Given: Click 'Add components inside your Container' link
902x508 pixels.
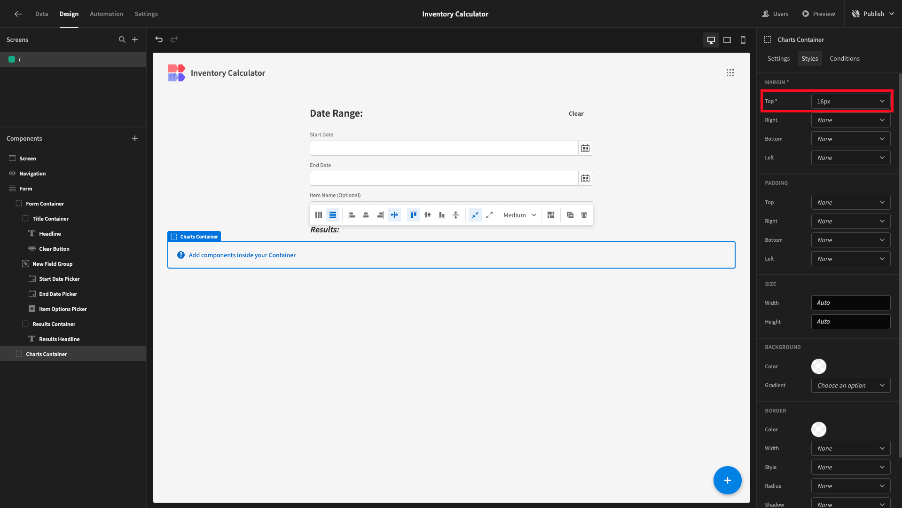Looking at the screenshot, I should [242, 255].
